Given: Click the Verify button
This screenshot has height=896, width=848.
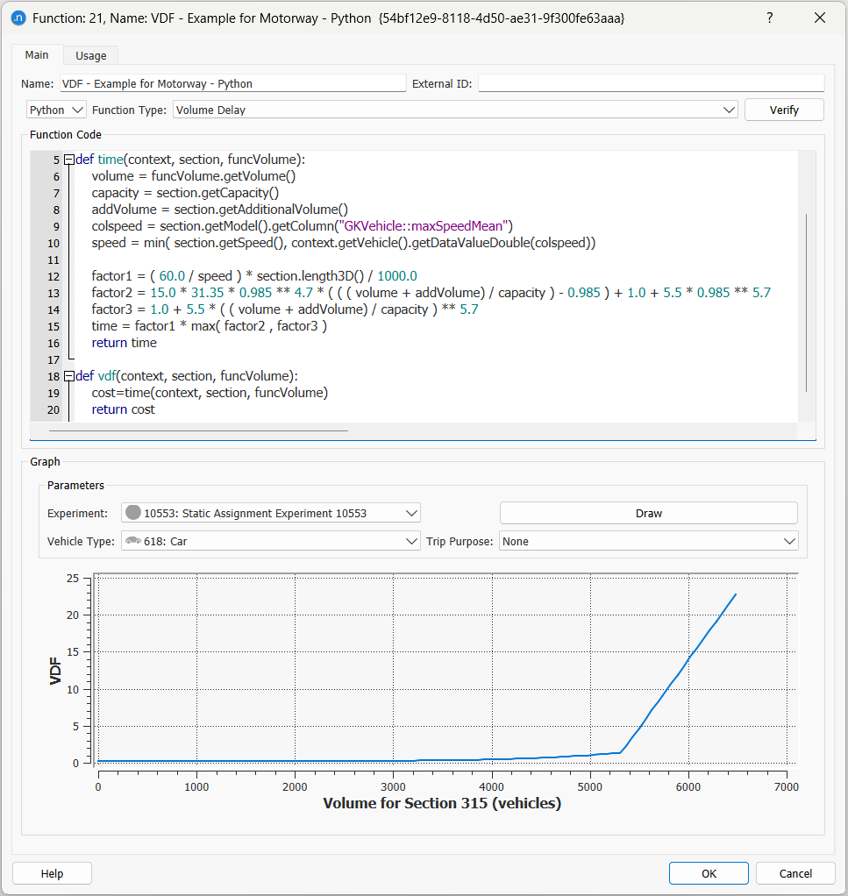Looking at the screenshot, I should [783, 109].
